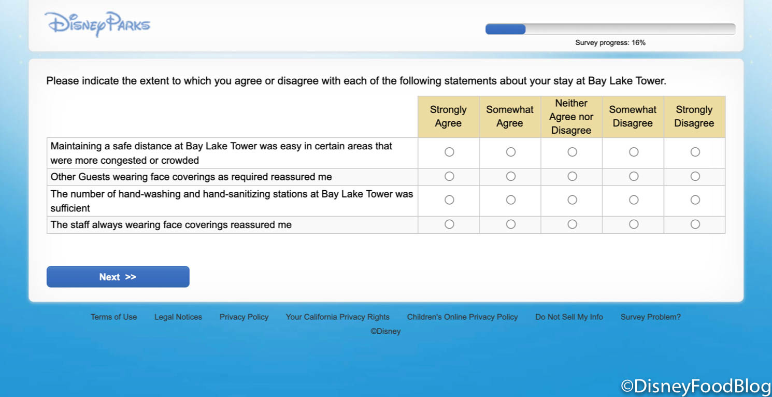
Task: Select Strongly Agree for safe distance statement
Action: pos(449,152)
